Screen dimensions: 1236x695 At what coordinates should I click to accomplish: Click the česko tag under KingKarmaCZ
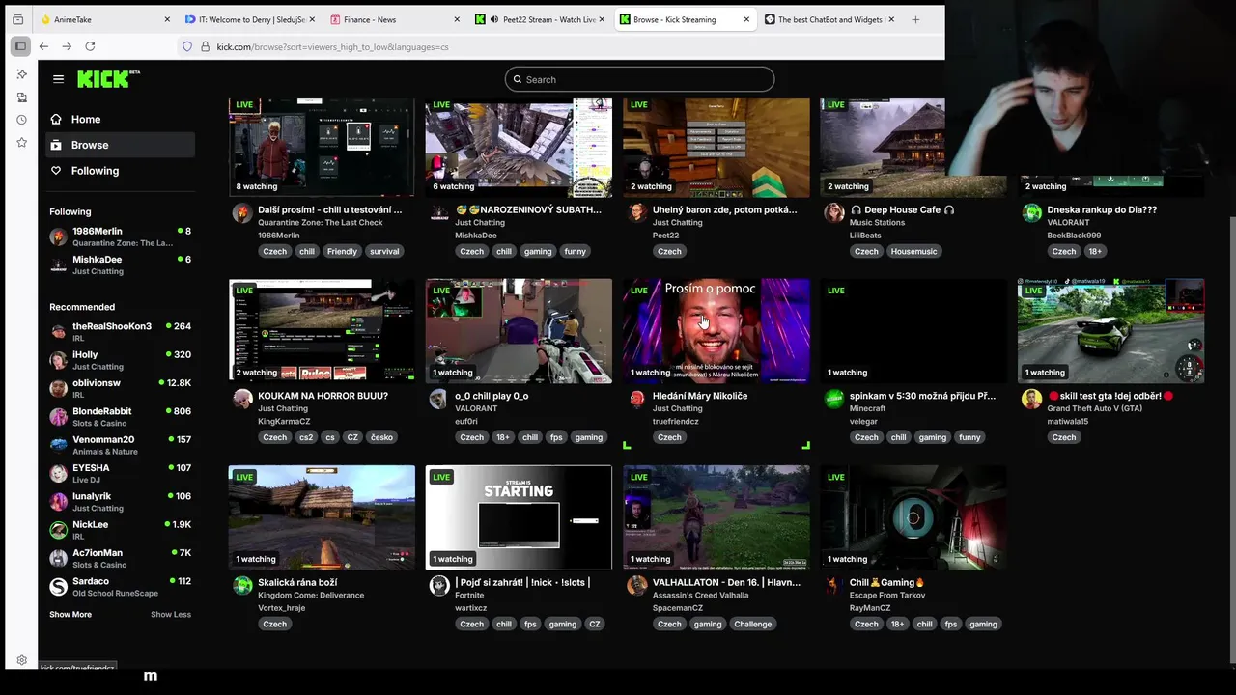point(381,437)
